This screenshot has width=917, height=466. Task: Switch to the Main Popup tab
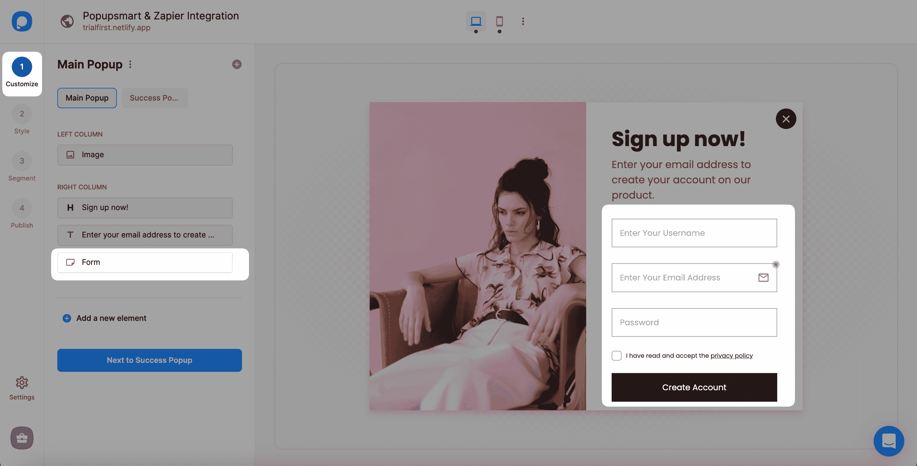pyautogui.click(x=87, y=97)
